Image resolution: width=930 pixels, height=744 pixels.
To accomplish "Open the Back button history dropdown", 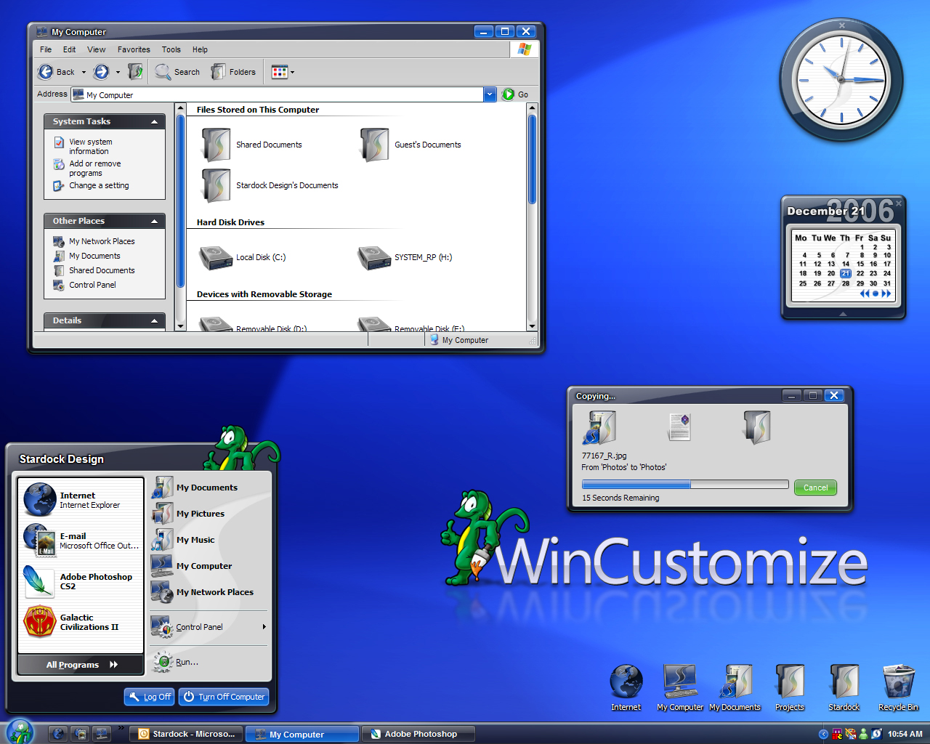I will point(84,72).
